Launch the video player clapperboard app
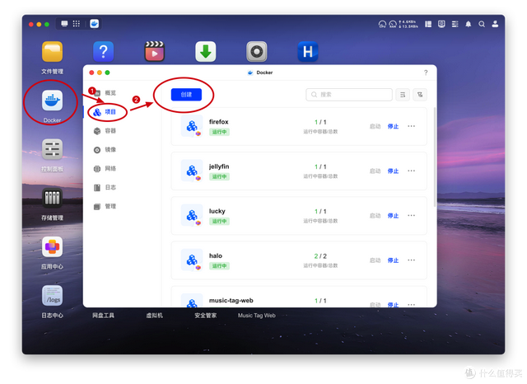This screenshot has height=384, width=527. 154,51
